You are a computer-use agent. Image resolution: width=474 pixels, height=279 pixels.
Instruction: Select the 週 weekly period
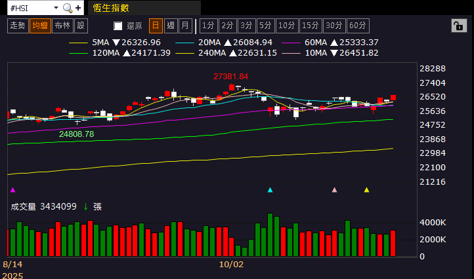click(x=171, y=26)
